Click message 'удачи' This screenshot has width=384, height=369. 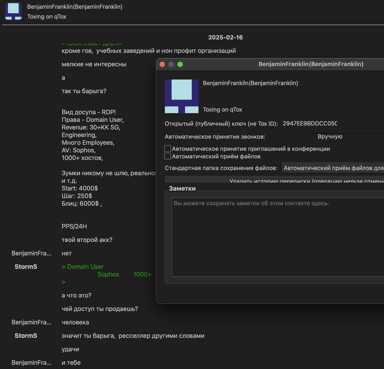point(70,349)
